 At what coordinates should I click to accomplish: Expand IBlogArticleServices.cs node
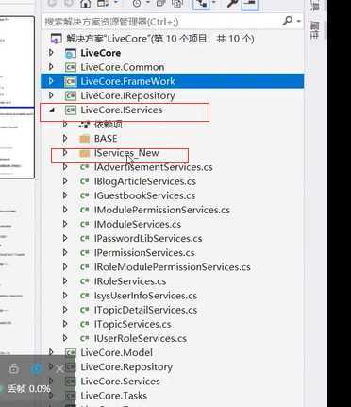tap(65, 181)
